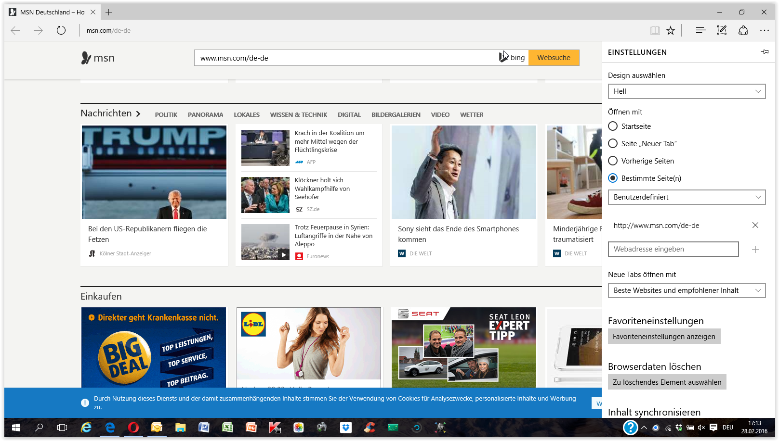Screen dimensions: 779x441
Task: Open the Trump rally photo thumbnail
Action: (154, 172)
